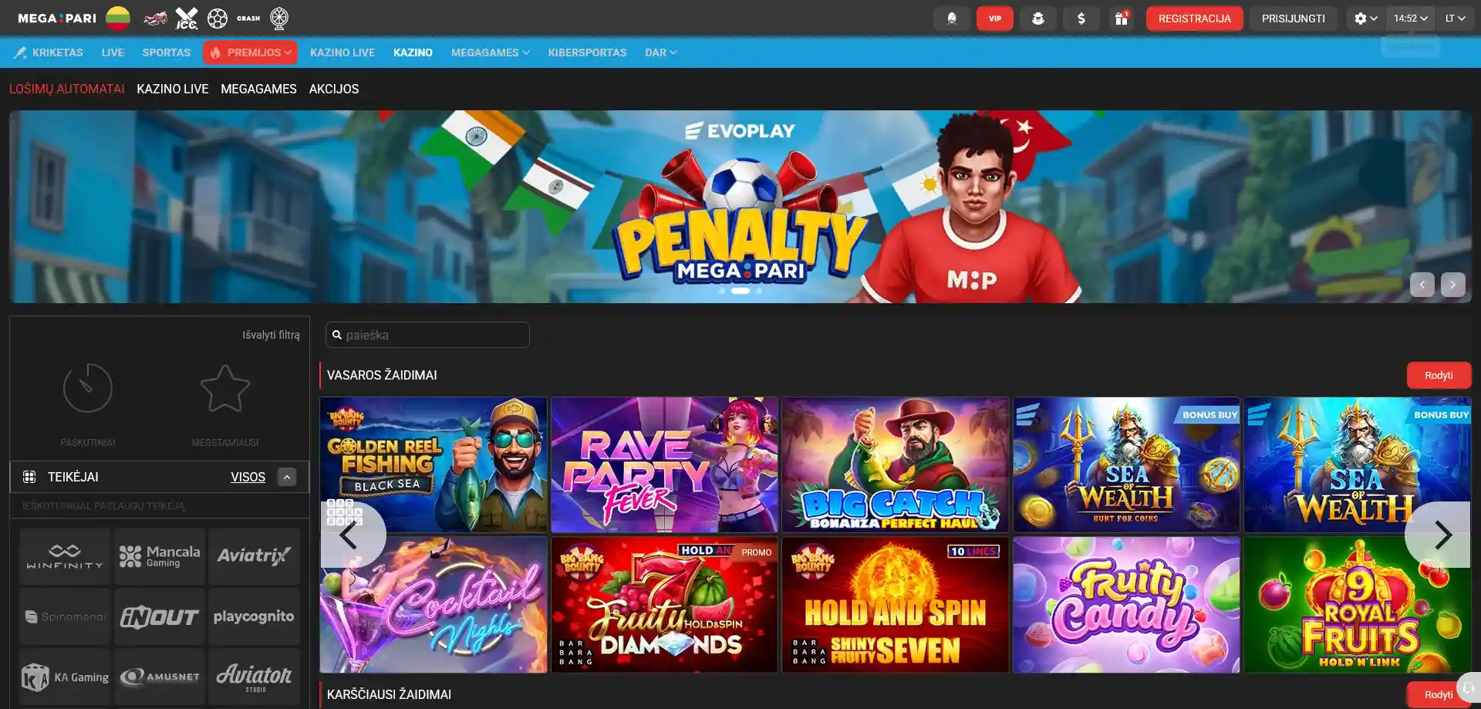Expand the Megagames dropdown in blue bar
Image resolution: width=1481 pixels, height=709 pixels.
point(491,52)
